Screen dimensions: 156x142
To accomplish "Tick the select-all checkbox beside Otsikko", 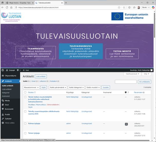I will pyautogui.click(x=25, y=92).
